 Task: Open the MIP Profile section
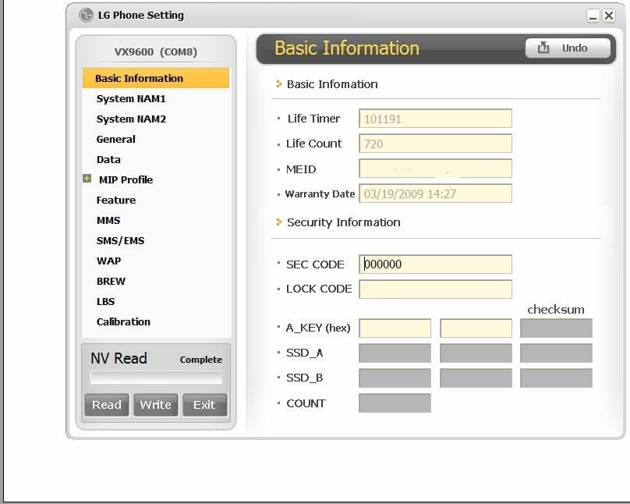tap(126, 179)
